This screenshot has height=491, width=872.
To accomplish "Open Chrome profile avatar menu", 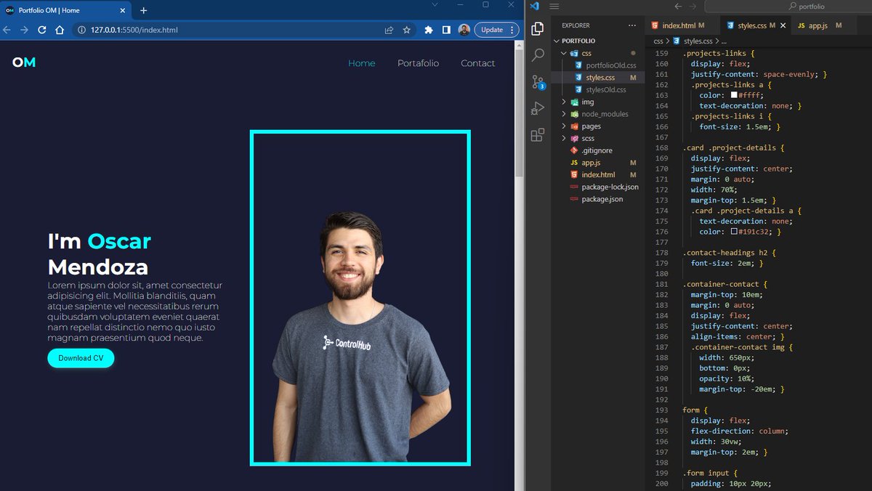I will click(x=464, y=30).
